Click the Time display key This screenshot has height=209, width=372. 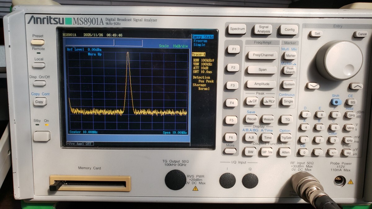(x=267, y=138)
